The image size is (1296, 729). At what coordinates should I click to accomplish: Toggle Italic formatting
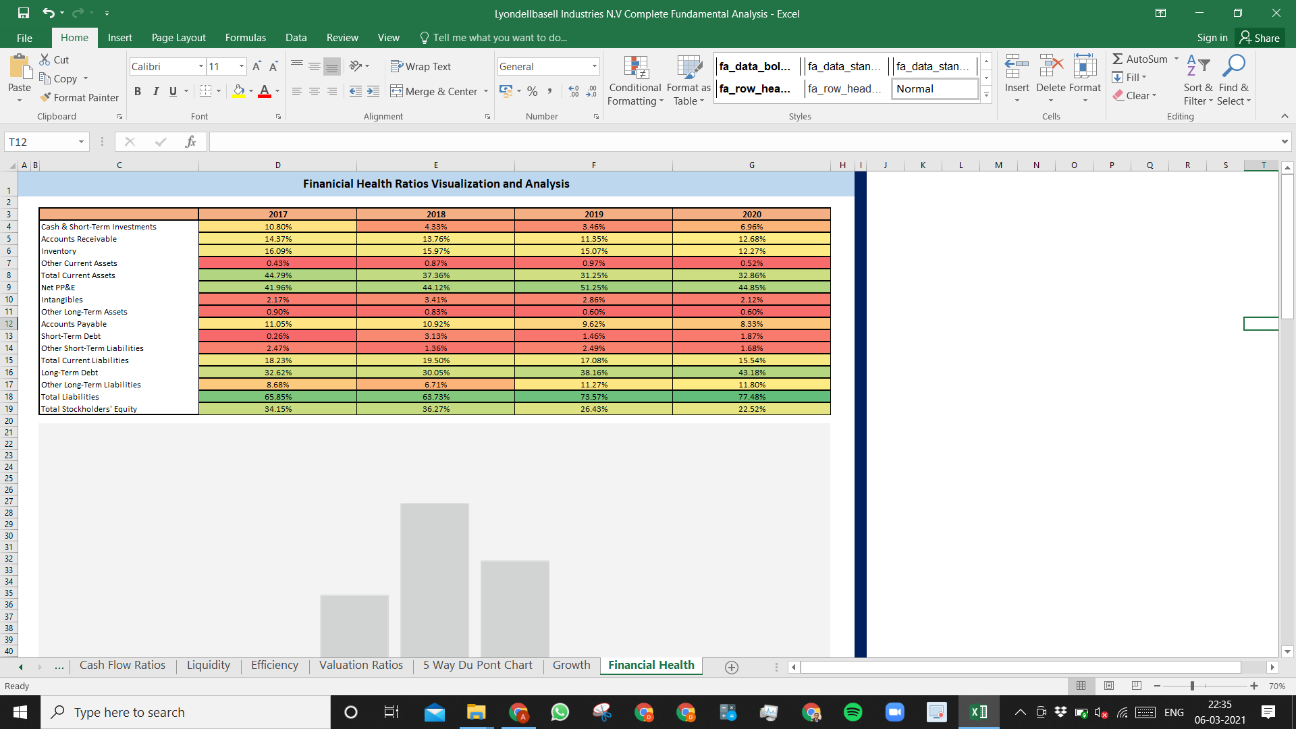pyautogui.click(x=155, y=91)
